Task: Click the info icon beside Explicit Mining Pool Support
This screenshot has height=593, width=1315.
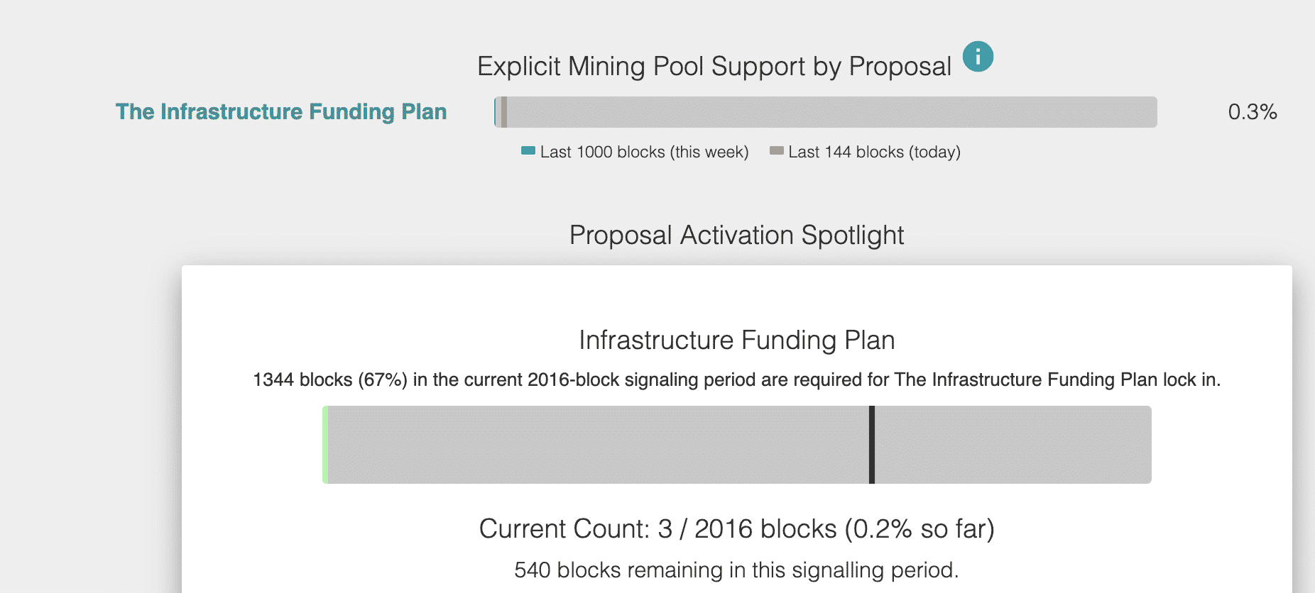Action: click(x=978, y=56)
